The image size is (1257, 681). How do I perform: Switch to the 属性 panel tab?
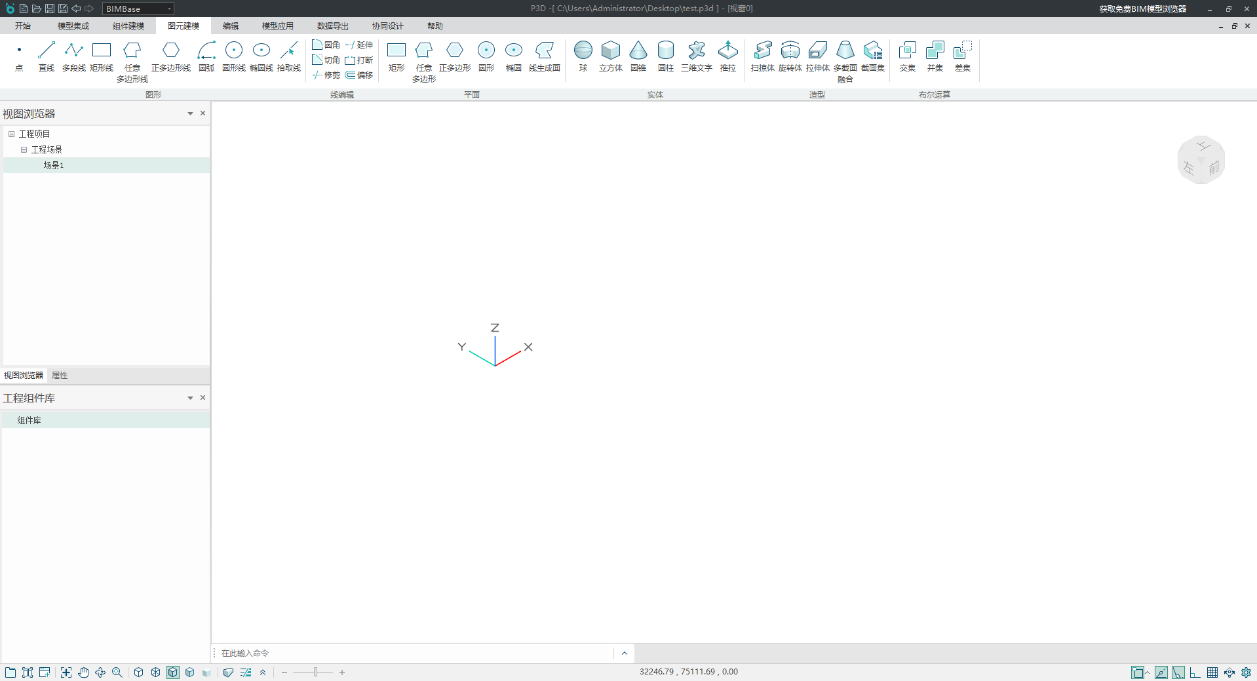pyautogui.click(x=60, y=376)
